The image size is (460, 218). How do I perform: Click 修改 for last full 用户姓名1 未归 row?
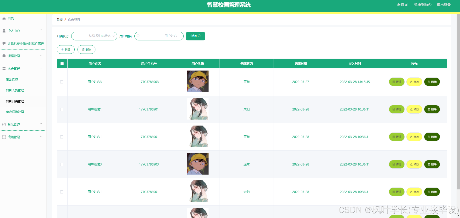pyautogui.click(x=415, y=192)
